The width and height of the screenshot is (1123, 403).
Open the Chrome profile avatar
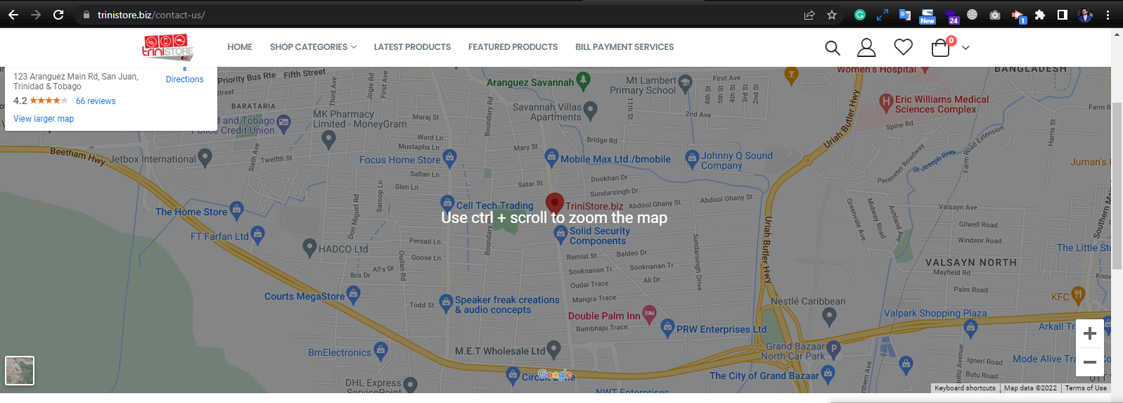1085,15
